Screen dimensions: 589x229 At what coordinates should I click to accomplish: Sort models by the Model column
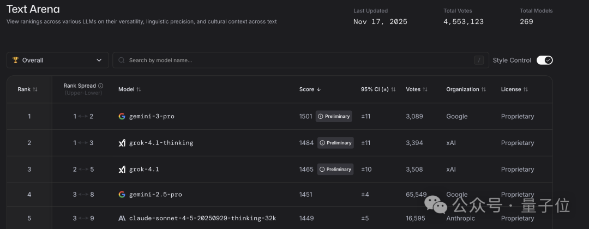pyautogui.click(x=130, y=89)
